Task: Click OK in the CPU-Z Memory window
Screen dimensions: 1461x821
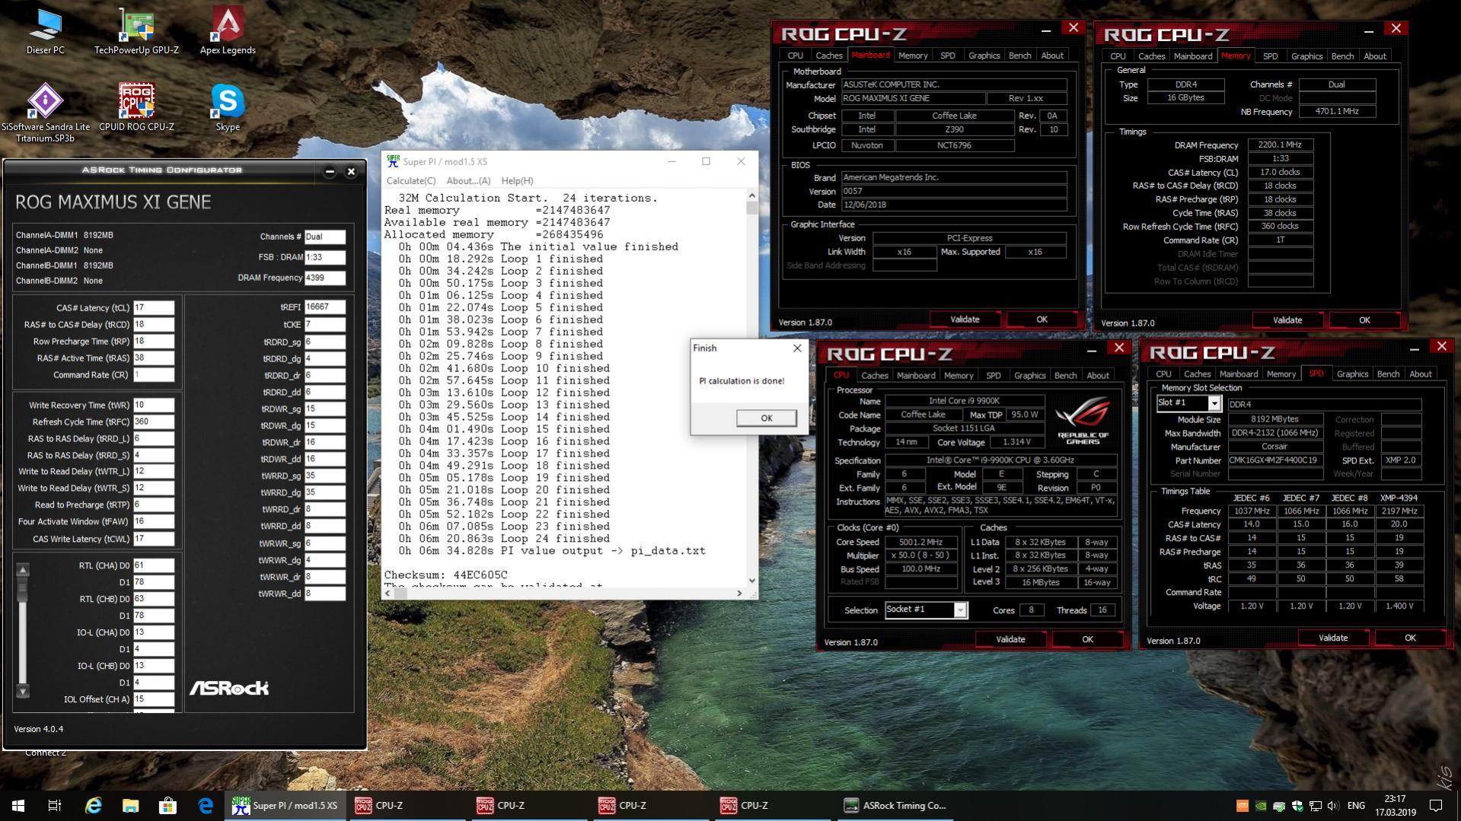Action: 1364,320
